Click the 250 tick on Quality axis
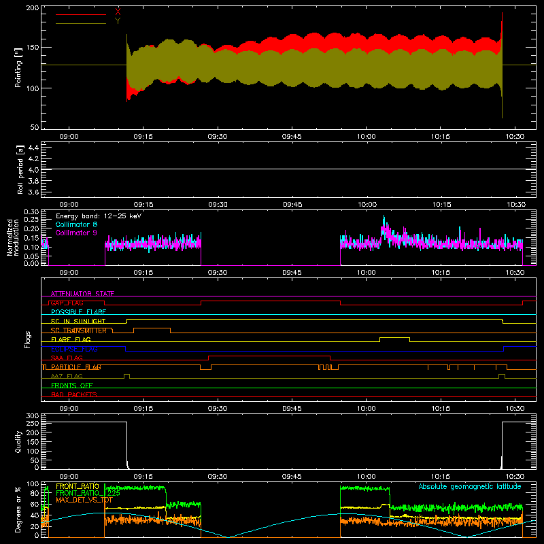The width and height of the screenshot is (544, 544). 32,423
